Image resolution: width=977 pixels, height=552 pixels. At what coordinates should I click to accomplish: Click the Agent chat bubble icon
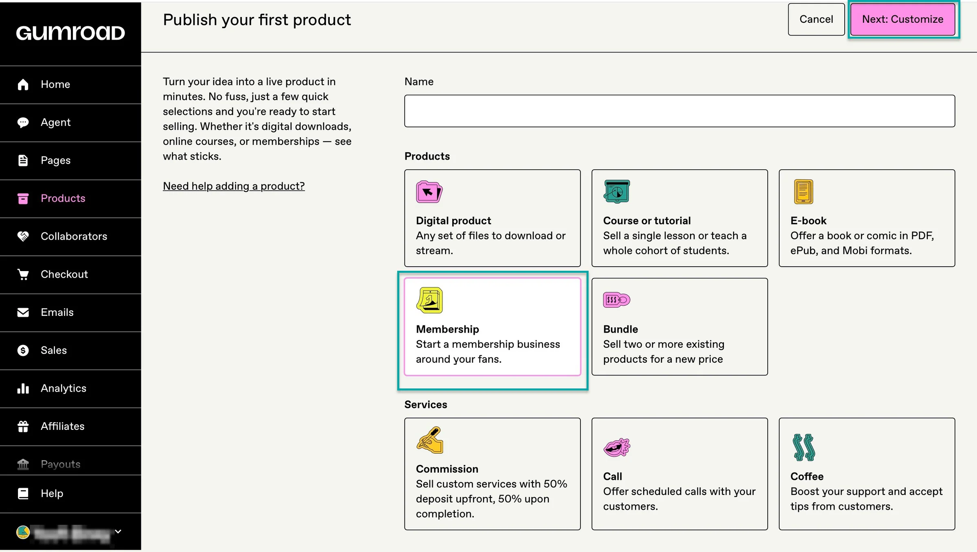(23, 122)
